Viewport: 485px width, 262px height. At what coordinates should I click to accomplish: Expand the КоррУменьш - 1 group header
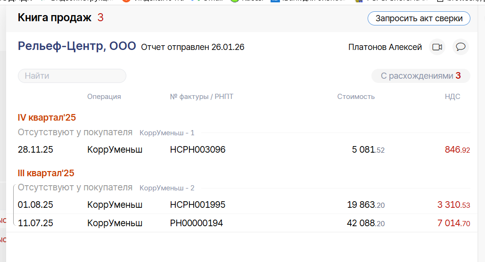[x=167, y=133]
